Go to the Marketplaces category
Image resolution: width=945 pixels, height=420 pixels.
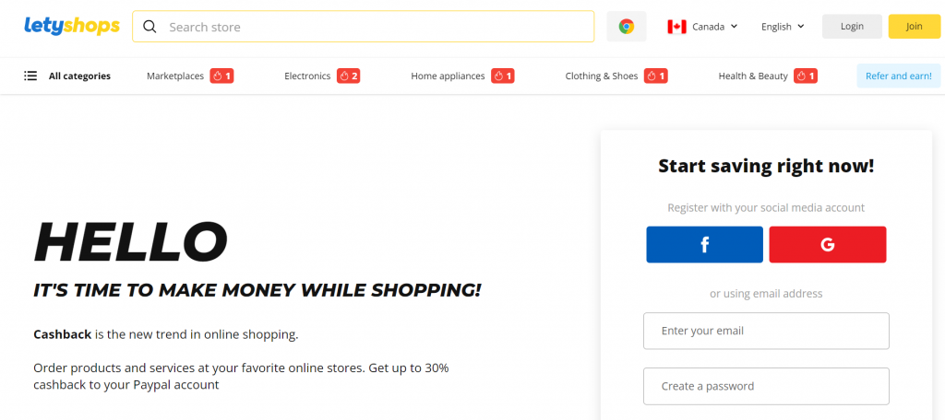pyautogui.click(x=175, y=76)
